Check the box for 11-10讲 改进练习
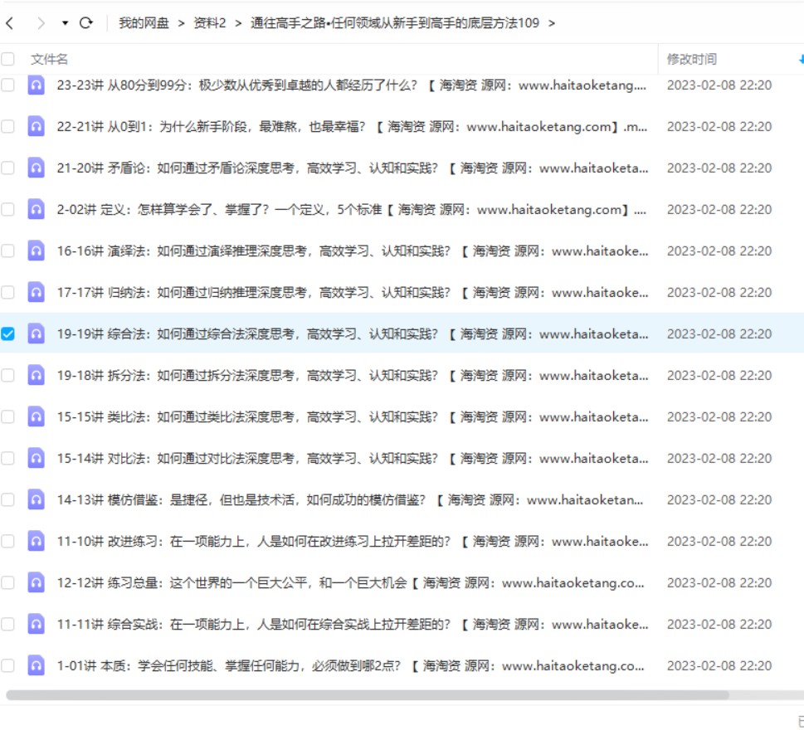This screenshot has width=804, height=730. click(7, 542)
